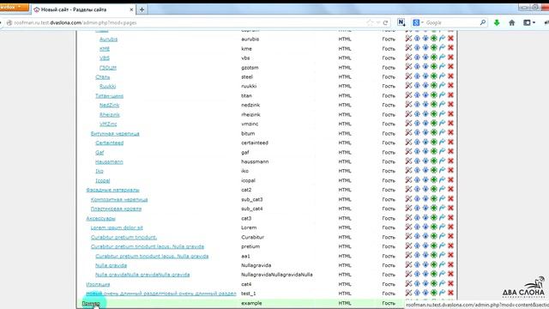
Task: Delete the pretium section with red X
Action: tap(450, 246)
